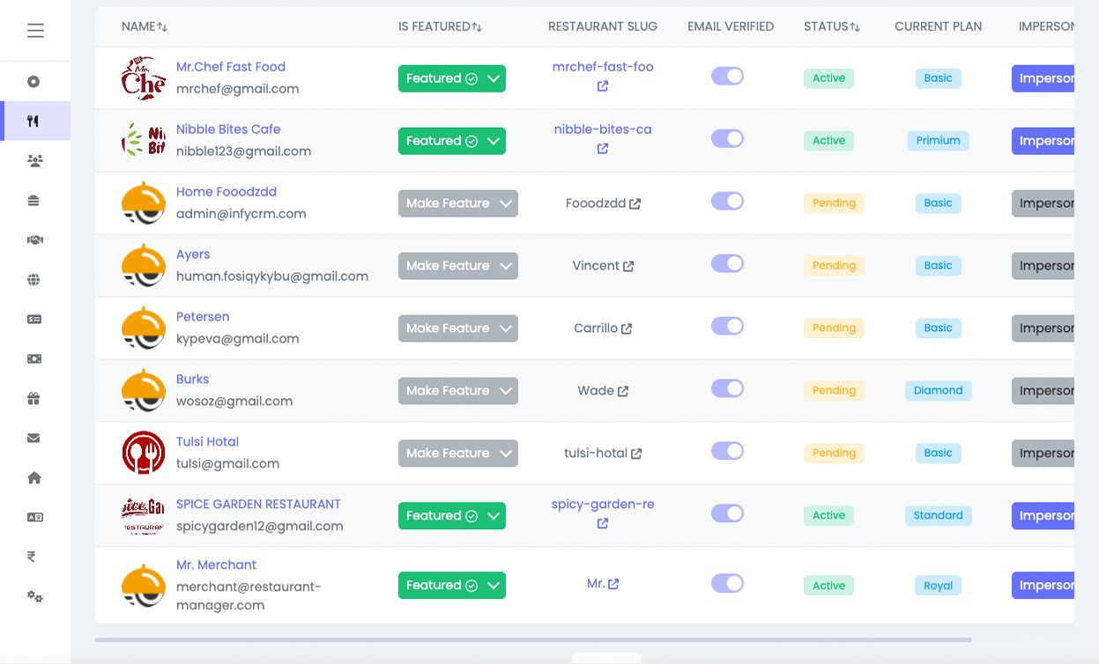Toggle email verified for Tulsi Hotal

pyautogui.click(x=727, y=452)
